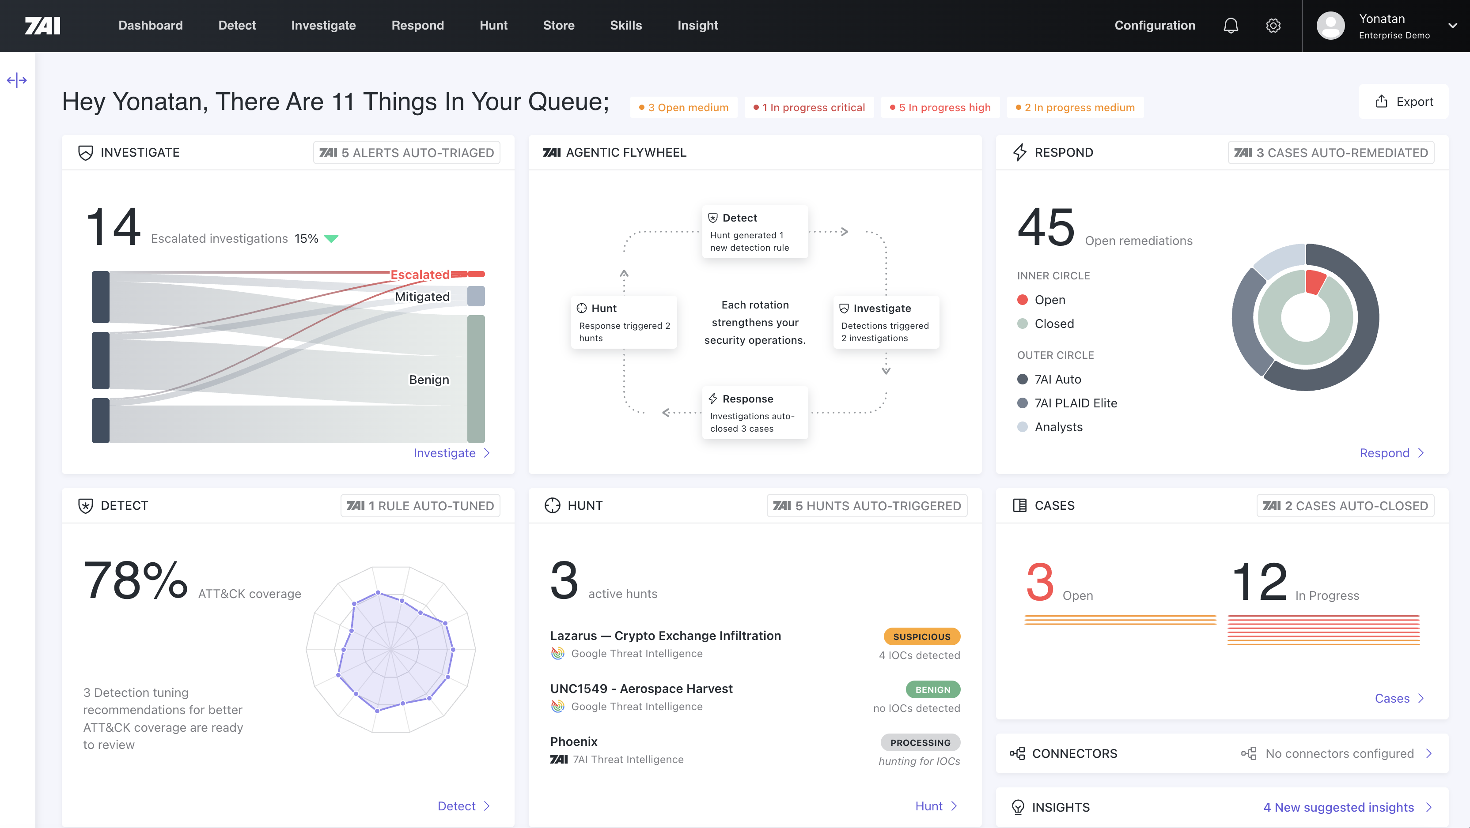Expand the Insights row chevron
This screenshot has height=828, width=1470.
pyautogui.click(x=1429, y=807)
